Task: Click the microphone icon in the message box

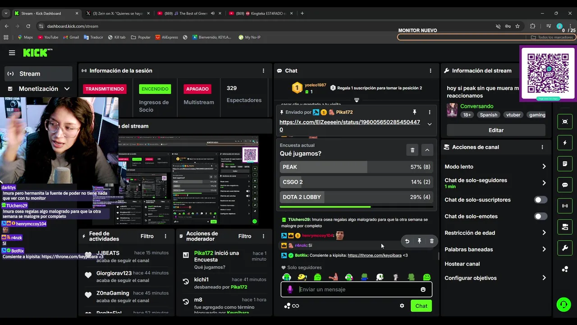Action: [290, 289]
